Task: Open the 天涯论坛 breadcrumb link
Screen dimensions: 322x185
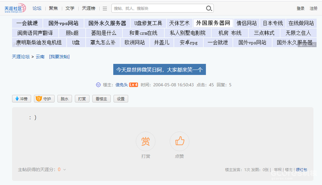Action: [x=21, y=56]
